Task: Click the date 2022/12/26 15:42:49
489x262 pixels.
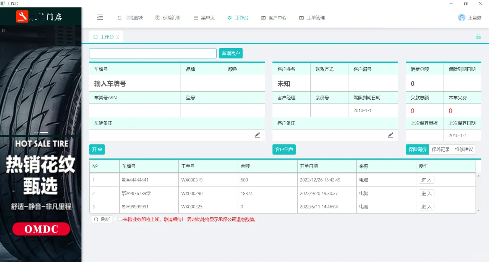Action: (320, 180)
